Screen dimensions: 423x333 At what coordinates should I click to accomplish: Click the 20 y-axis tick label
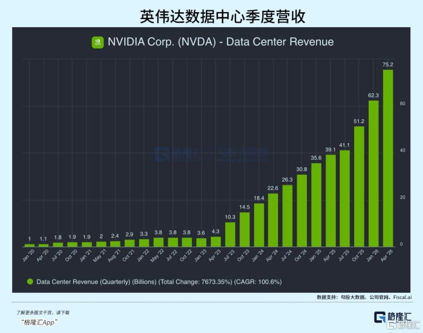402,198
